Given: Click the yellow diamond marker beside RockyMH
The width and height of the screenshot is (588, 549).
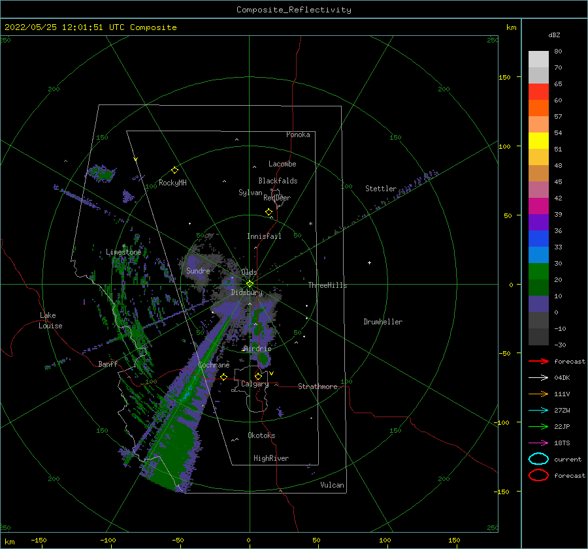Looking at the screenshot, I should click(x=174, y=170).
